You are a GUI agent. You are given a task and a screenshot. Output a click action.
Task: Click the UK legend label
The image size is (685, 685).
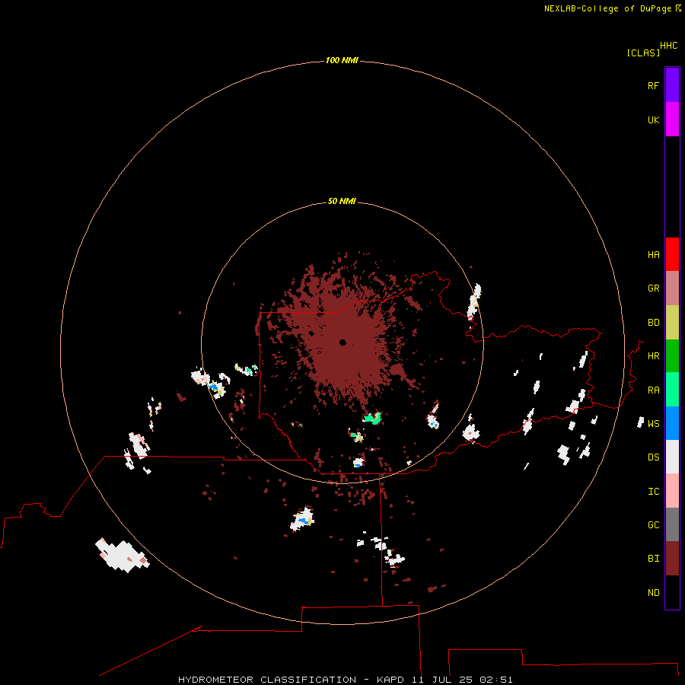653,119
